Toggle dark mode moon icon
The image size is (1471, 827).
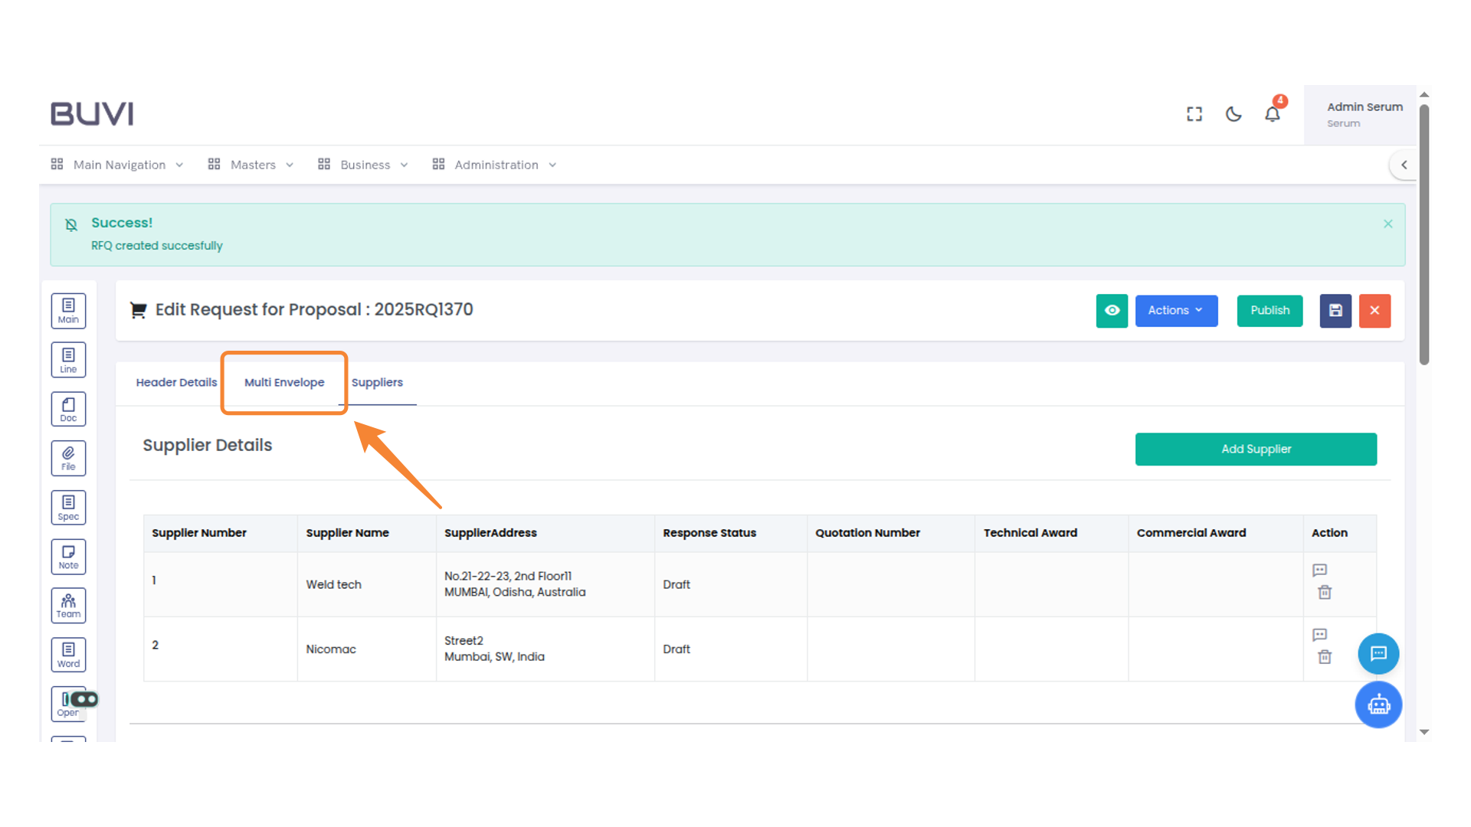pos(1233,114)
